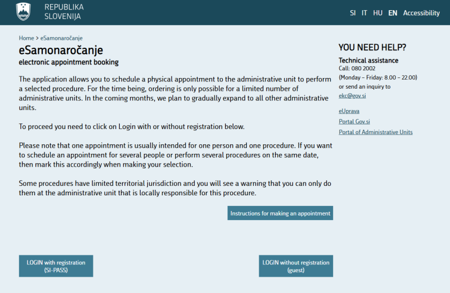The image size is (450, 293).
Task: Click the eSamonaročanje breadcrumb link
Action: (x=61, y=38)
